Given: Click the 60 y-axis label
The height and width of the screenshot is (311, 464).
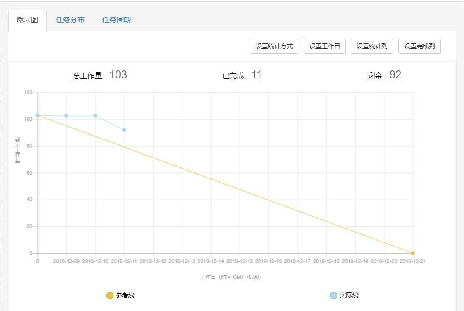Looking at the screenshot, I should click(x=29, y=173).
